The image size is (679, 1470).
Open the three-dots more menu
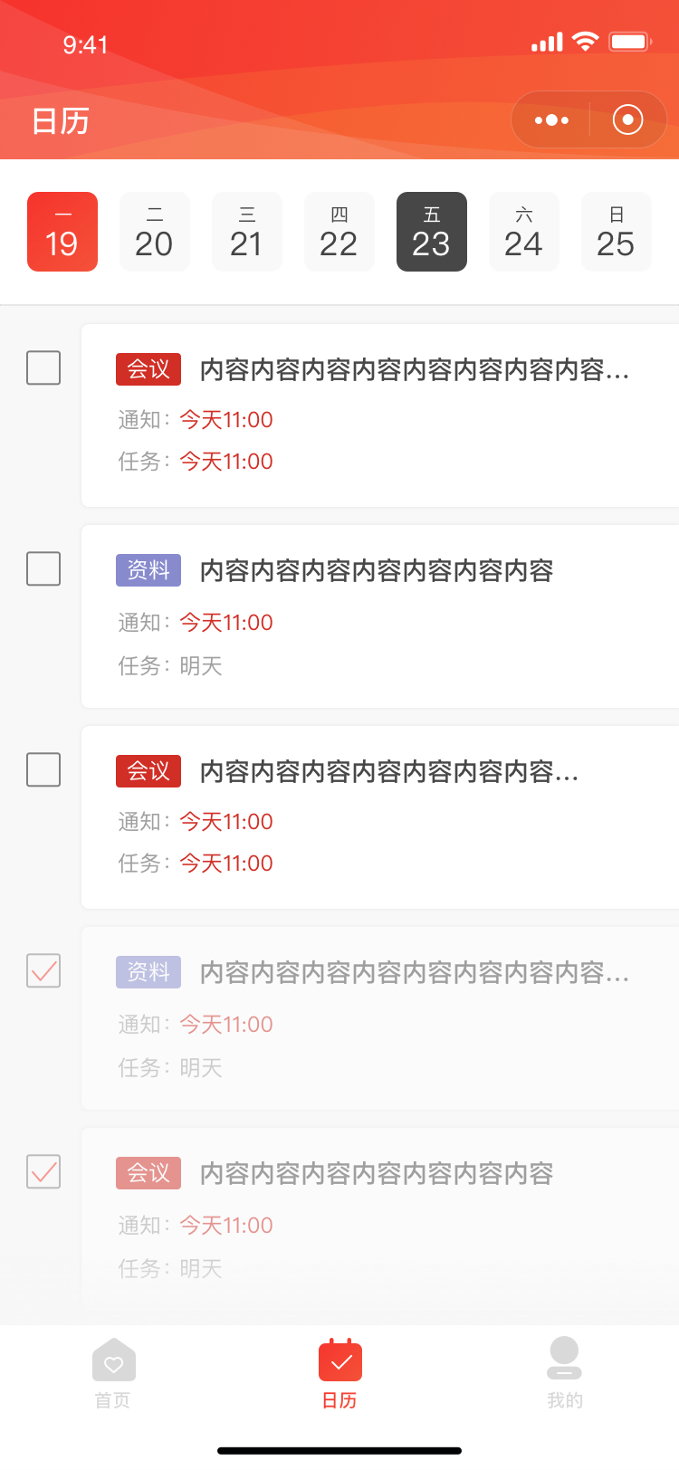pos(551,119)
